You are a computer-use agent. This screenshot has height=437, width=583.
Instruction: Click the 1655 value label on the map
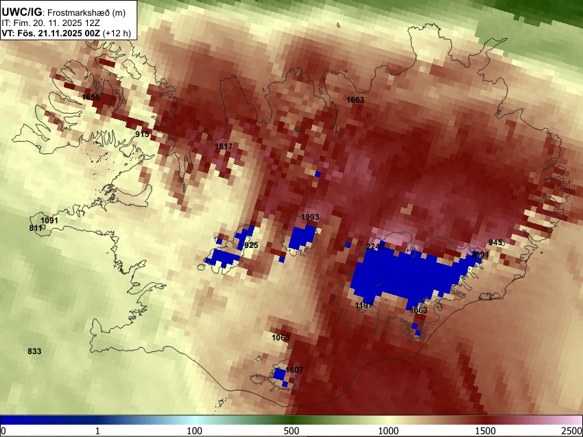[91, 97]
